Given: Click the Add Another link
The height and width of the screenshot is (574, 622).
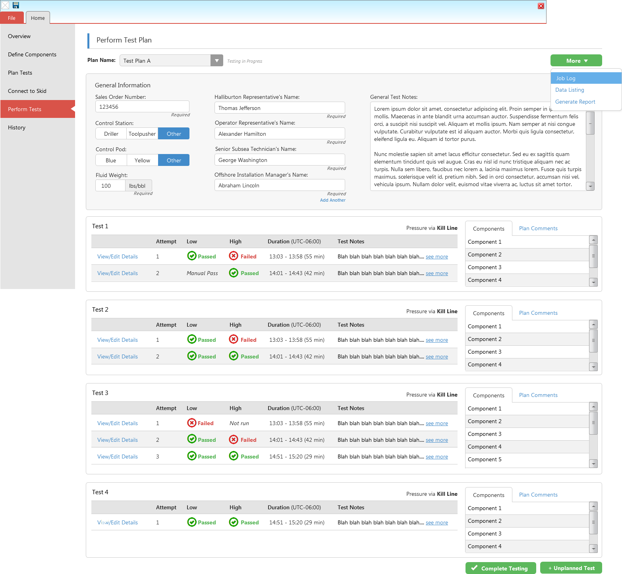Looking at the screenshot, I should click(332, 200).
